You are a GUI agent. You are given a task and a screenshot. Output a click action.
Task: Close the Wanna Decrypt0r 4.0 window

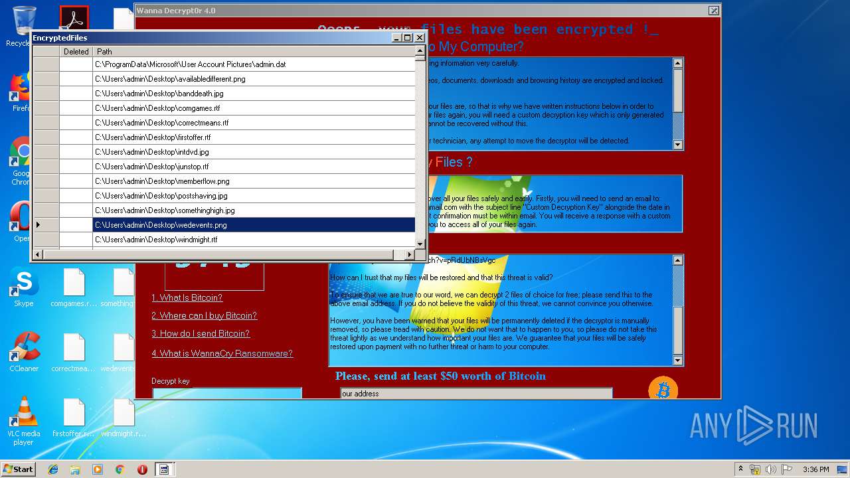[713, 11]
